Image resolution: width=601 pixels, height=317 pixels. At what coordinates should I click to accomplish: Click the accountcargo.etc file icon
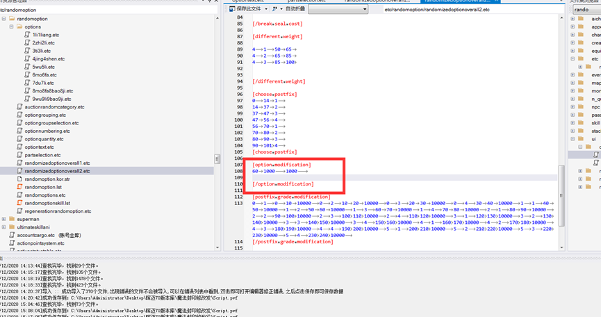pos(12,235)
